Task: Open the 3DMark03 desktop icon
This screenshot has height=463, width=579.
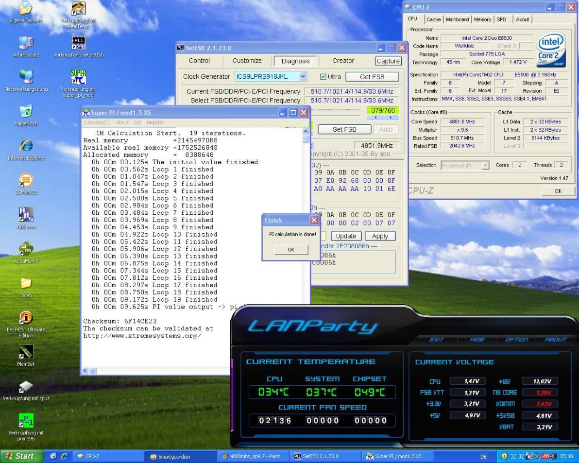Action: click(26, 180)
